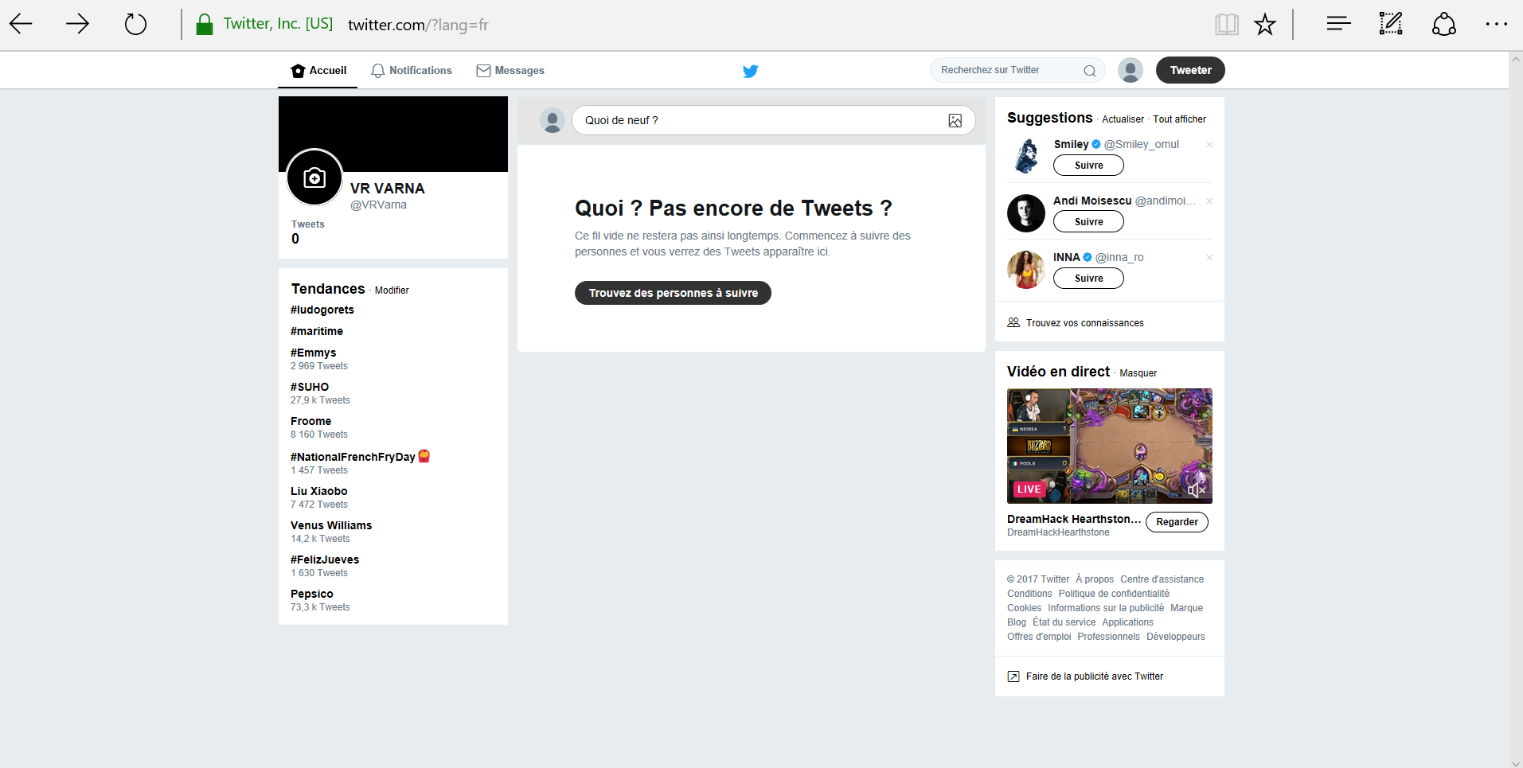The image size is (1523, 768).
Task: Open the profile avatar menu in navbar
Action: (1131, 70)
